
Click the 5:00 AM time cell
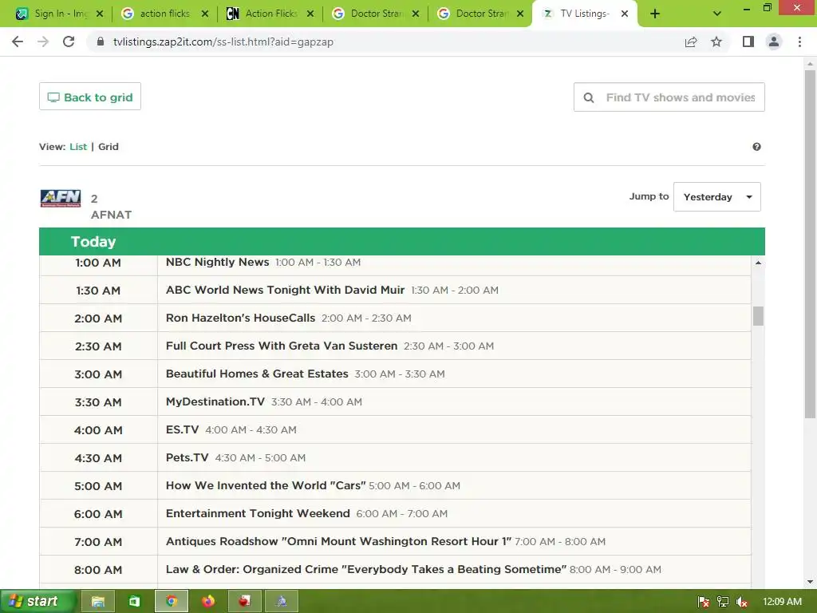pos(98,486)
